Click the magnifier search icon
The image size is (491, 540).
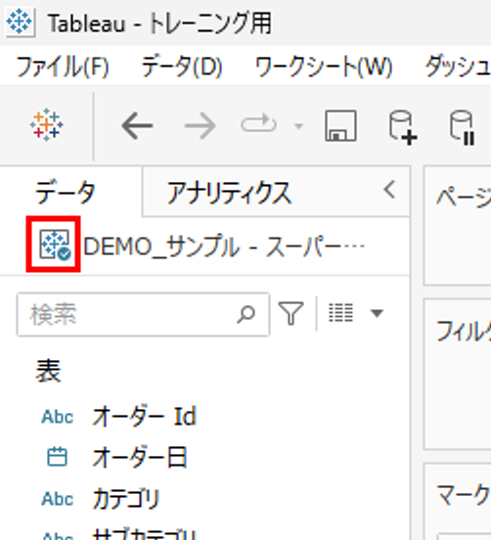pos(245,314)
